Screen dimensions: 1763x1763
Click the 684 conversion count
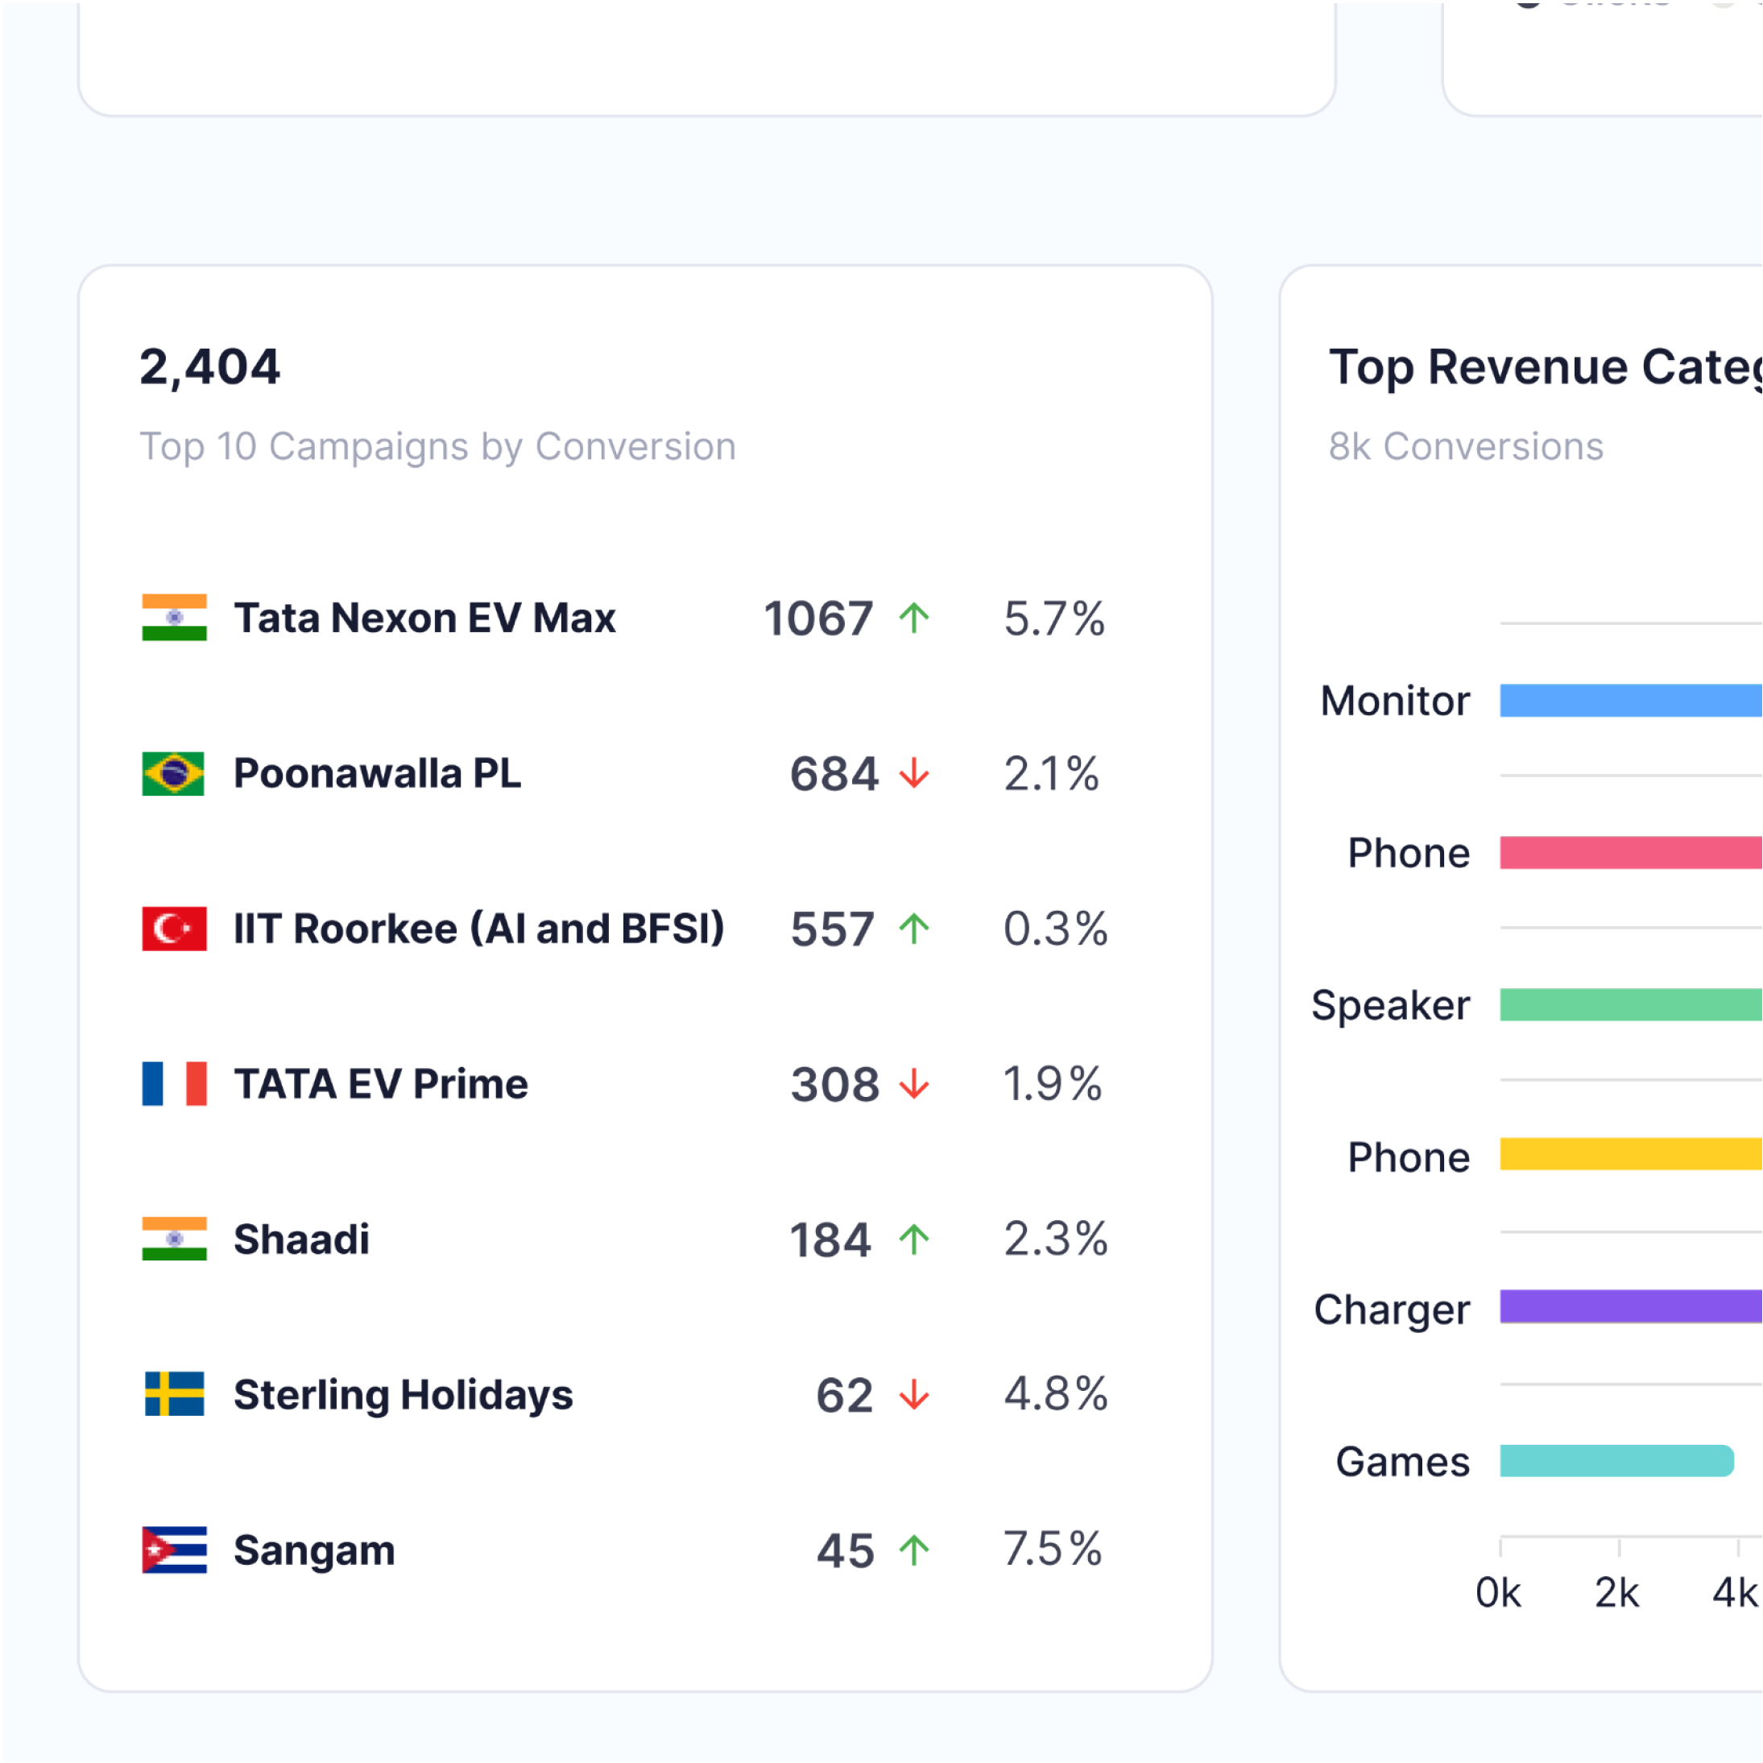coord(833,774)
